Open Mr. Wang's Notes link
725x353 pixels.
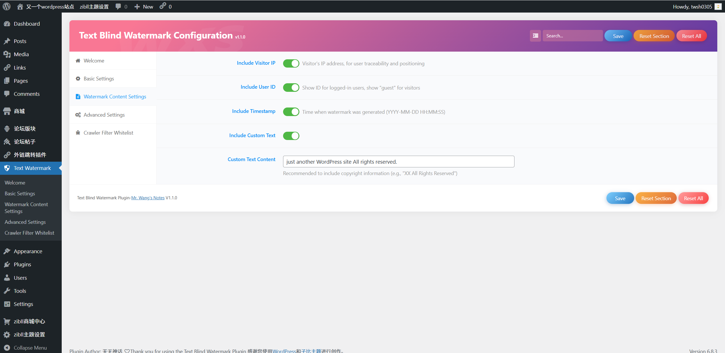(x=148, y=198)
